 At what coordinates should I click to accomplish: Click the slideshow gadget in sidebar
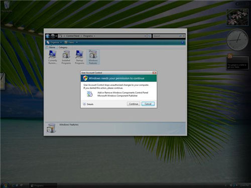coord(237,17)
